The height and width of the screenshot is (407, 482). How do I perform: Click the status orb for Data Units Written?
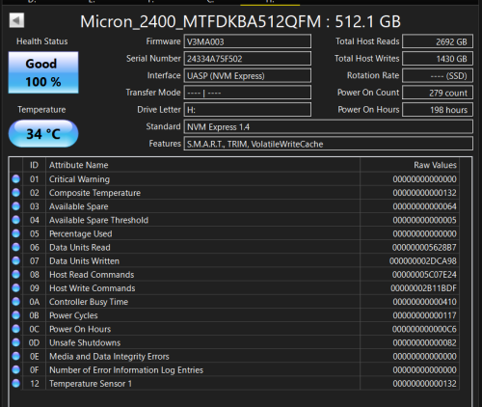click(x=15, y=260)
